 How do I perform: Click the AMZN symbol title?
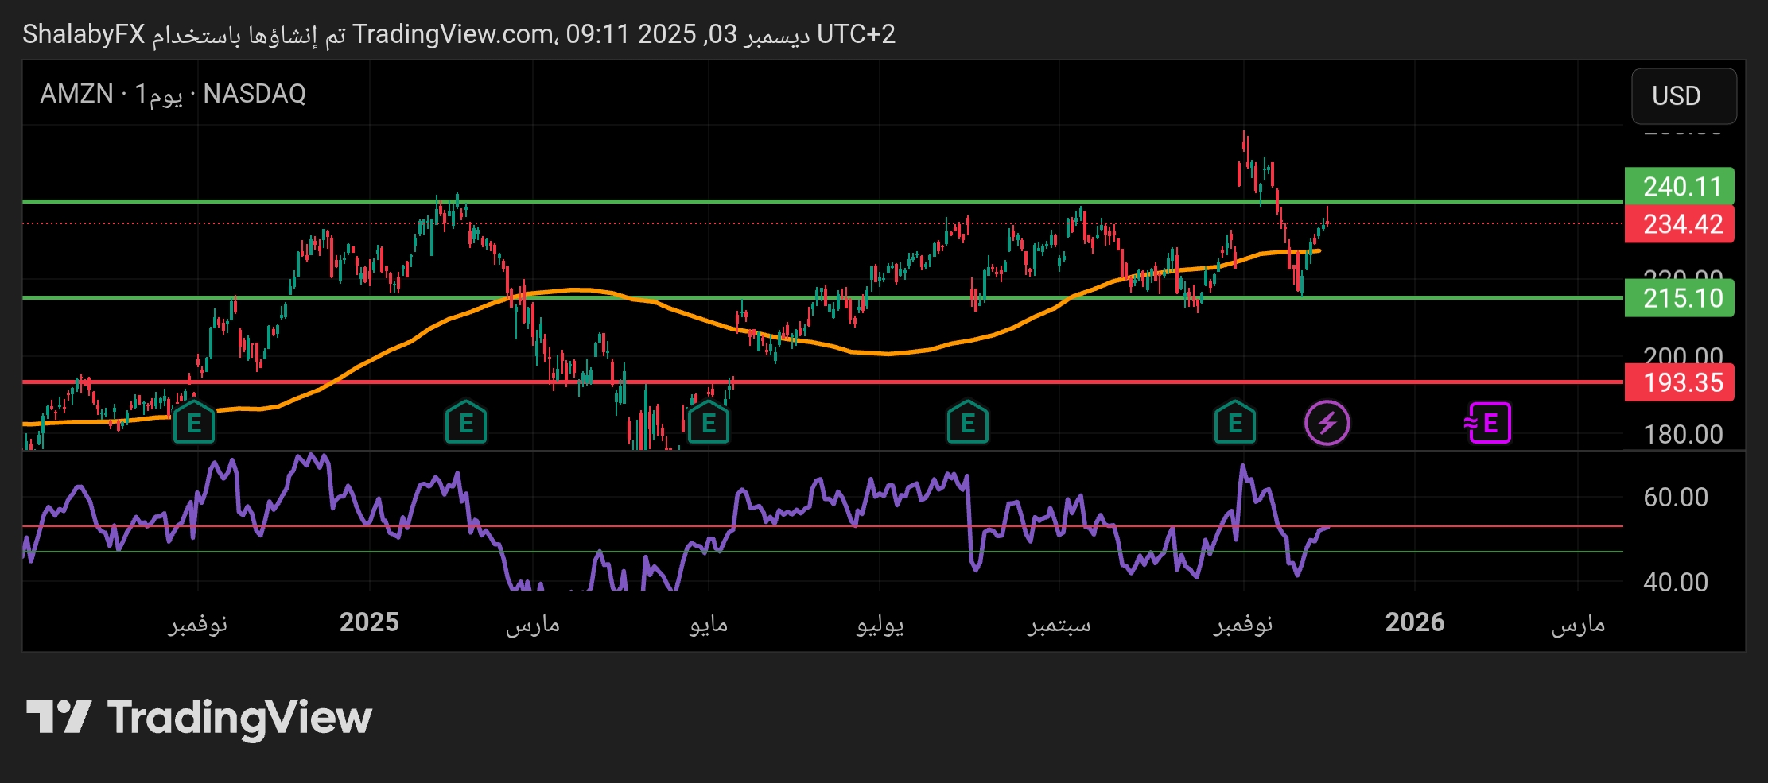77,94
